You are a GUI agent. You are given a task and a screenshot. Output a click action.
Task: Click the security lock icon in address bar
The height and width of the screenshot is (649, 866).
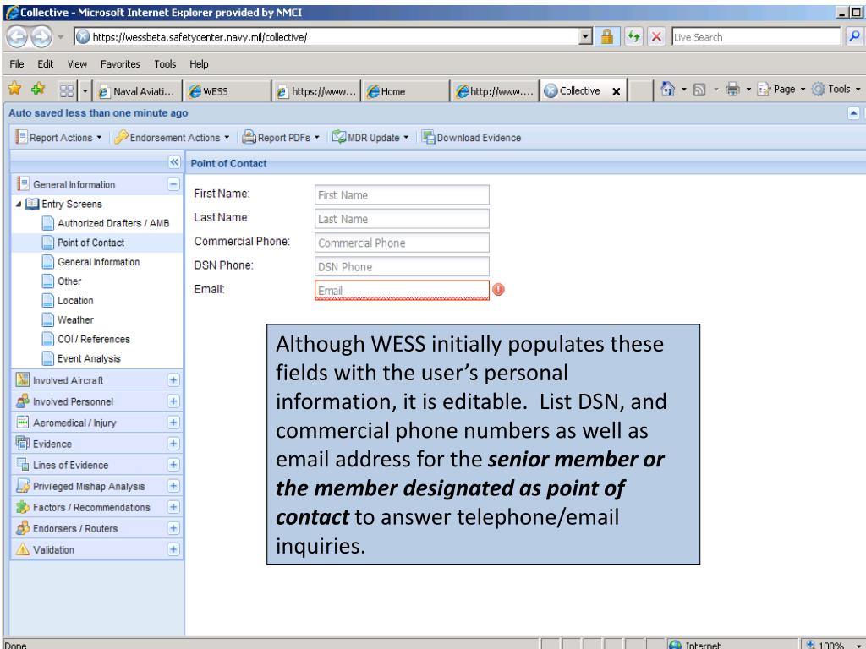[x=607, y=37]
